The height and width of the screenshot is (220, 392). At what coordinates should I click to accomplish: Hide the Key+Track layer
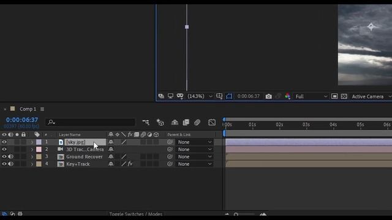4,164
